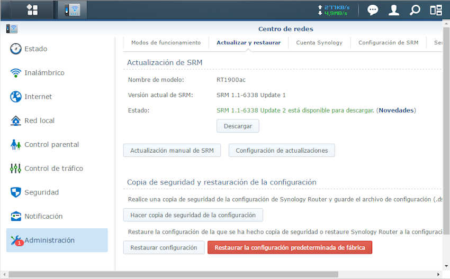Open Notificación section
This screenshot has height=279, width=450.
coord(57,216)
